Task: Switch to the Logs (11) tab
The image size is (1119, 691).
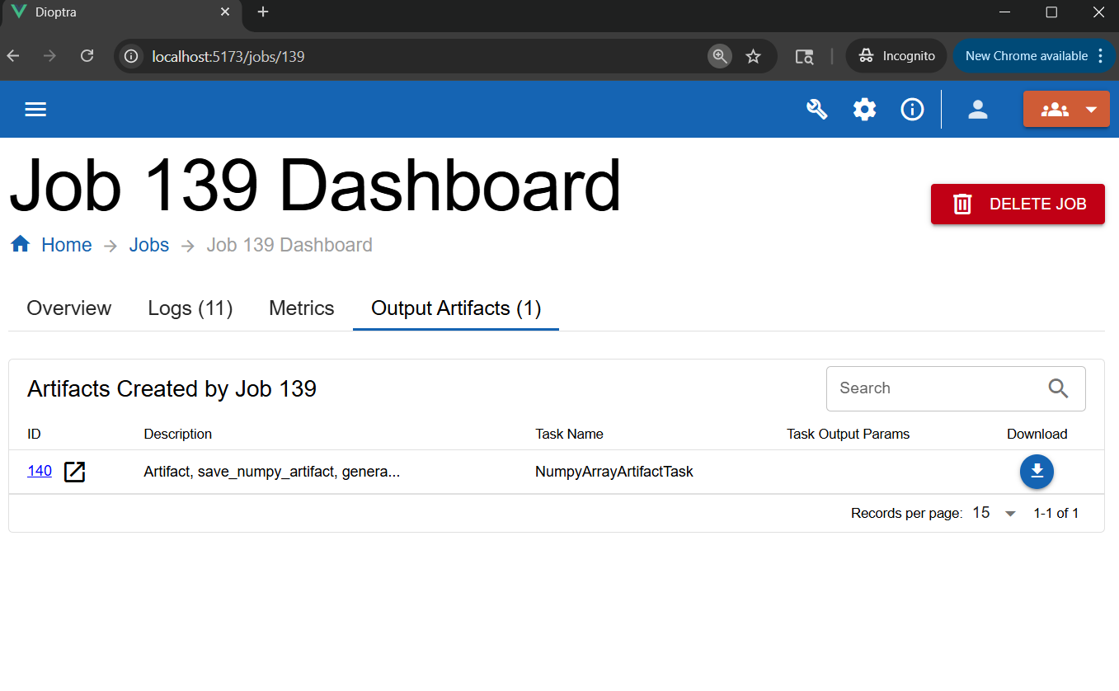Action: (x=190, y=308)
